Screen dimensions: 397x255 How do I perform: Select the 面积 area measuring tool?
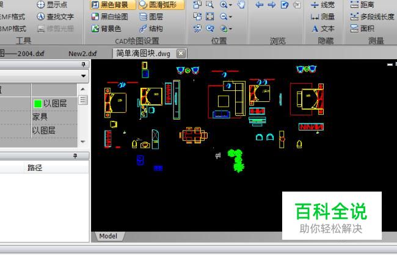pyautogui.click(x=362, y=28)
